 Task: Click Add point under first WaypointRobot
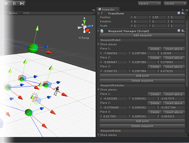[142, 76]
